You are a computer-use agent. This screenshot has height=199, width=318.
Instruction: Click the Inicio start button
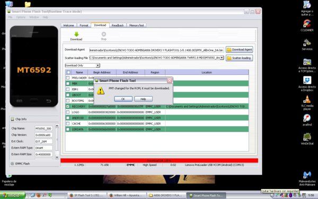coord(12,195)
